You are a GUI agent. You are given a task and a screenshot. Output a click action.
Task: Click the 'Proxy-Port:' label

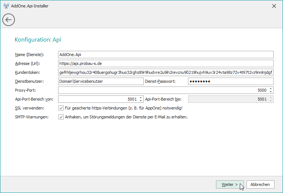coord(25,90)
